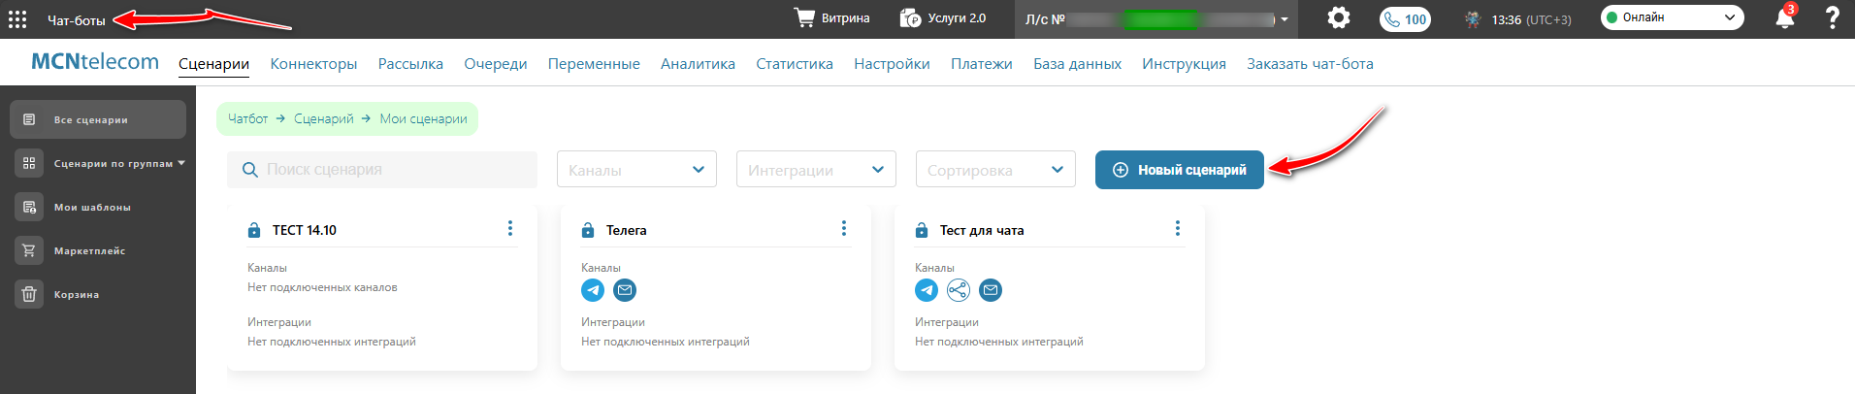The height and width of the screenshot is (394, 1855).
Task: Switch to the Очереди tab
Action: click(496, 64)
